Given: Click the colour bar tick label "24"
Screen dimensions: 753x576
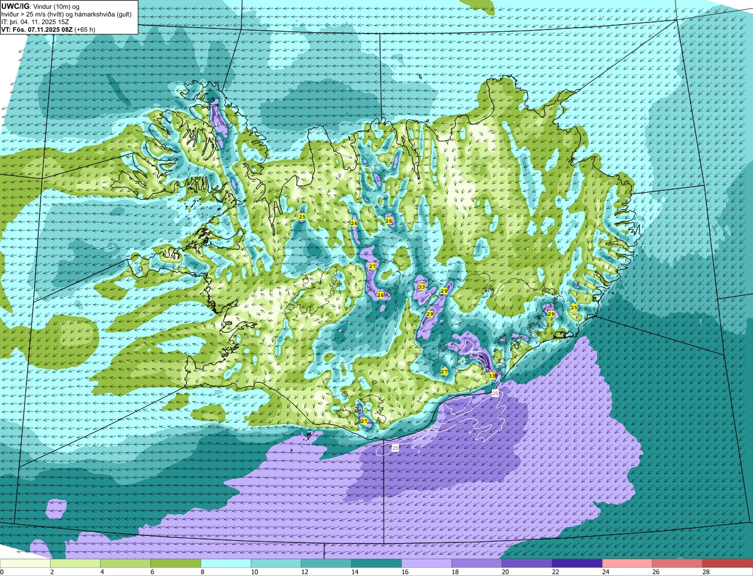Looking at the screenshot, I should coord(605,572).
